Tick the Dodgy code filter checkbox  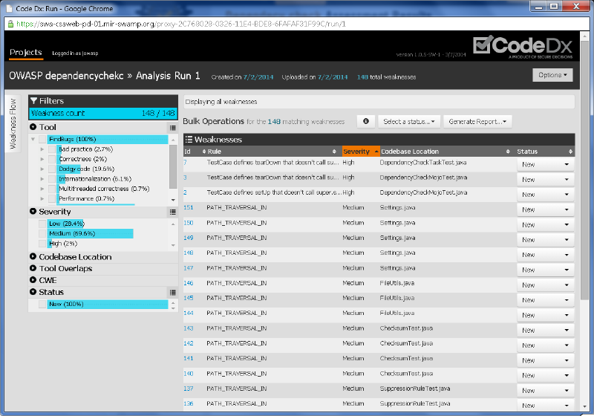[53, 169]
